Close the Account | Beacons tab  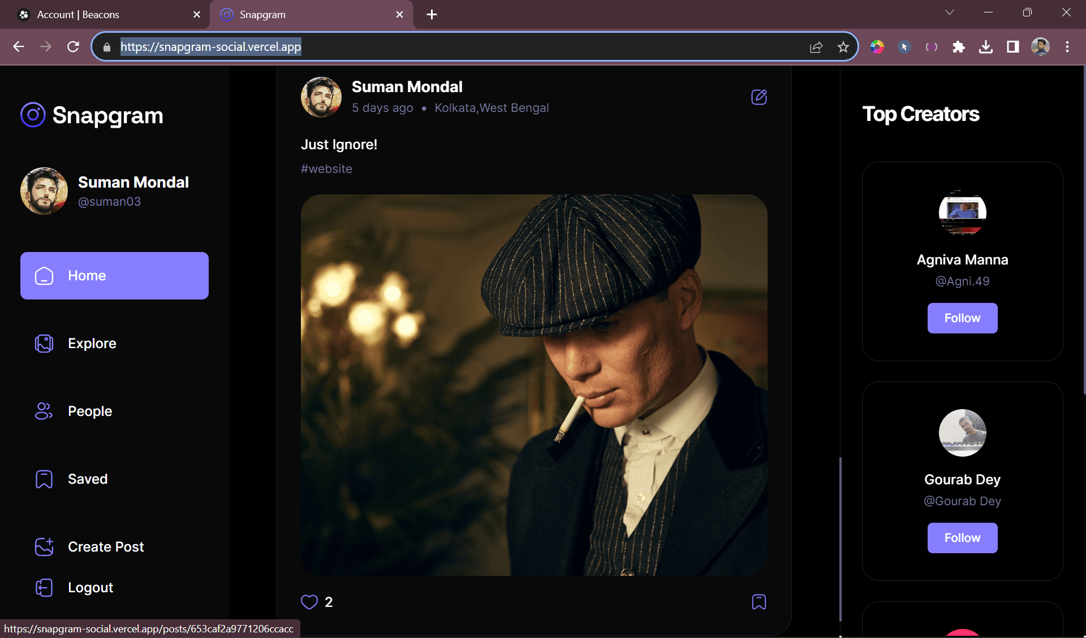point(197,15)
